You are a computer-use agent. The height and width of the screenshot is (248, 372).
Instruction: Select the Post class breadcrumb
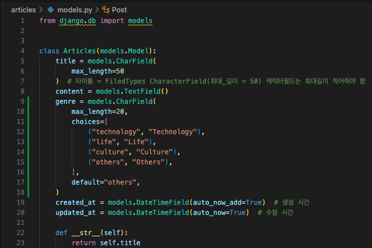(119, 10)
